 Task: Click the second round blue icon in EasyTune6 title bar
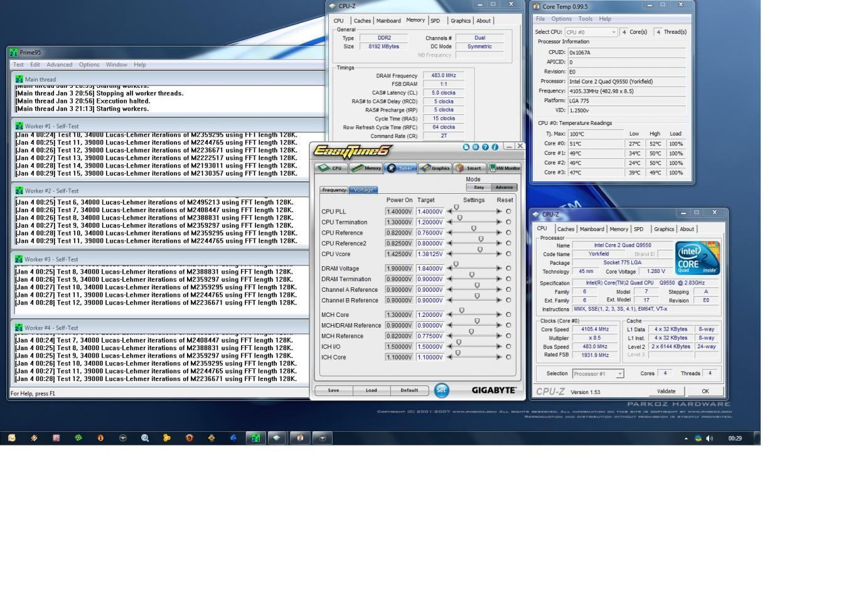475,147
